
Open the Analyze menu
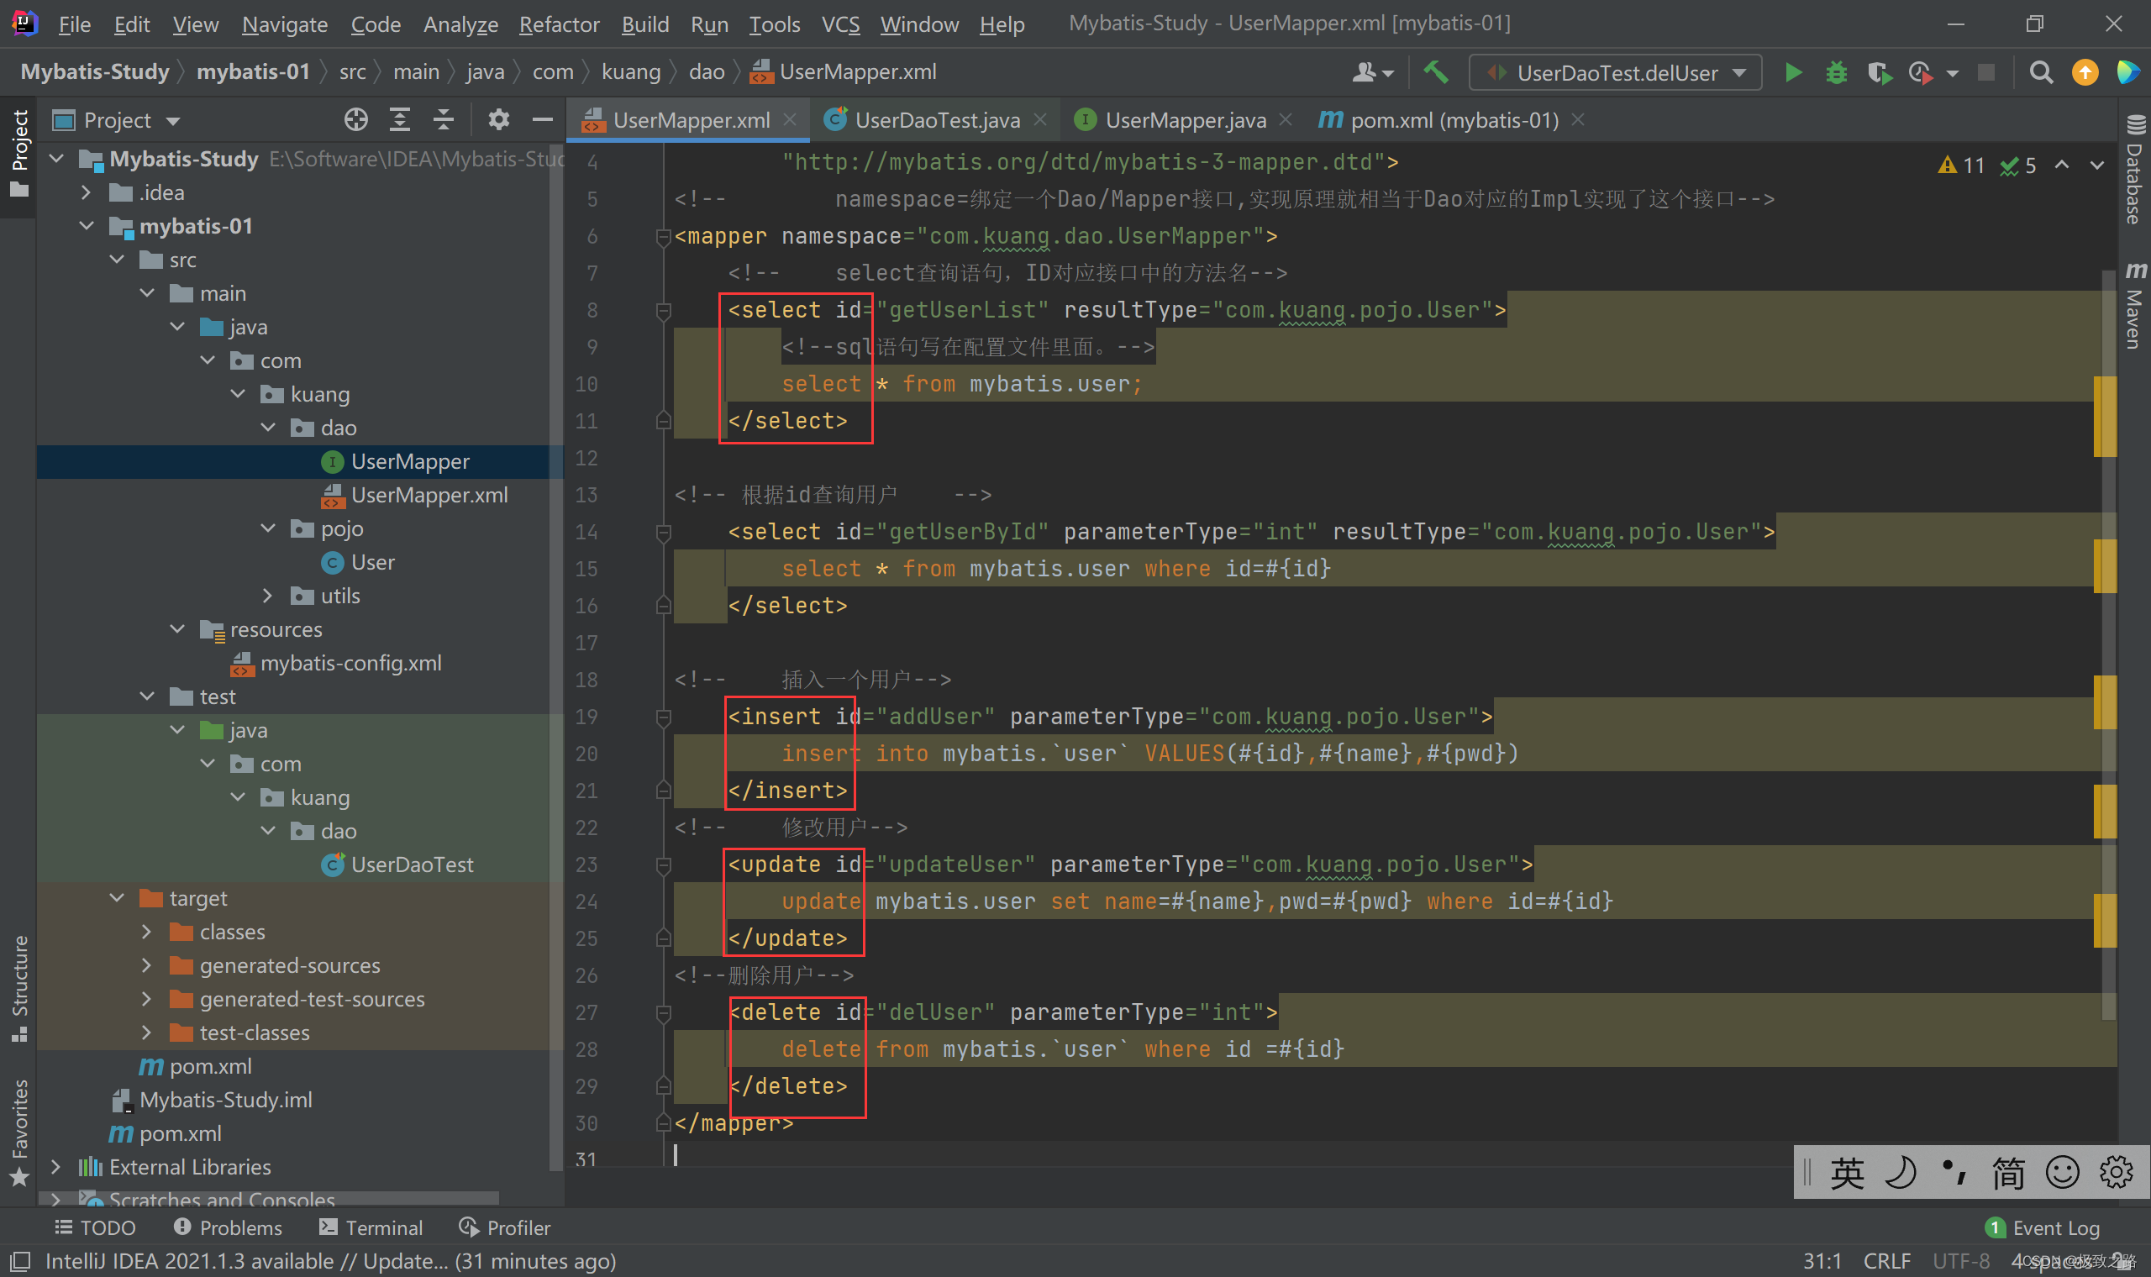pyautogui.click(x=460, y=24)
